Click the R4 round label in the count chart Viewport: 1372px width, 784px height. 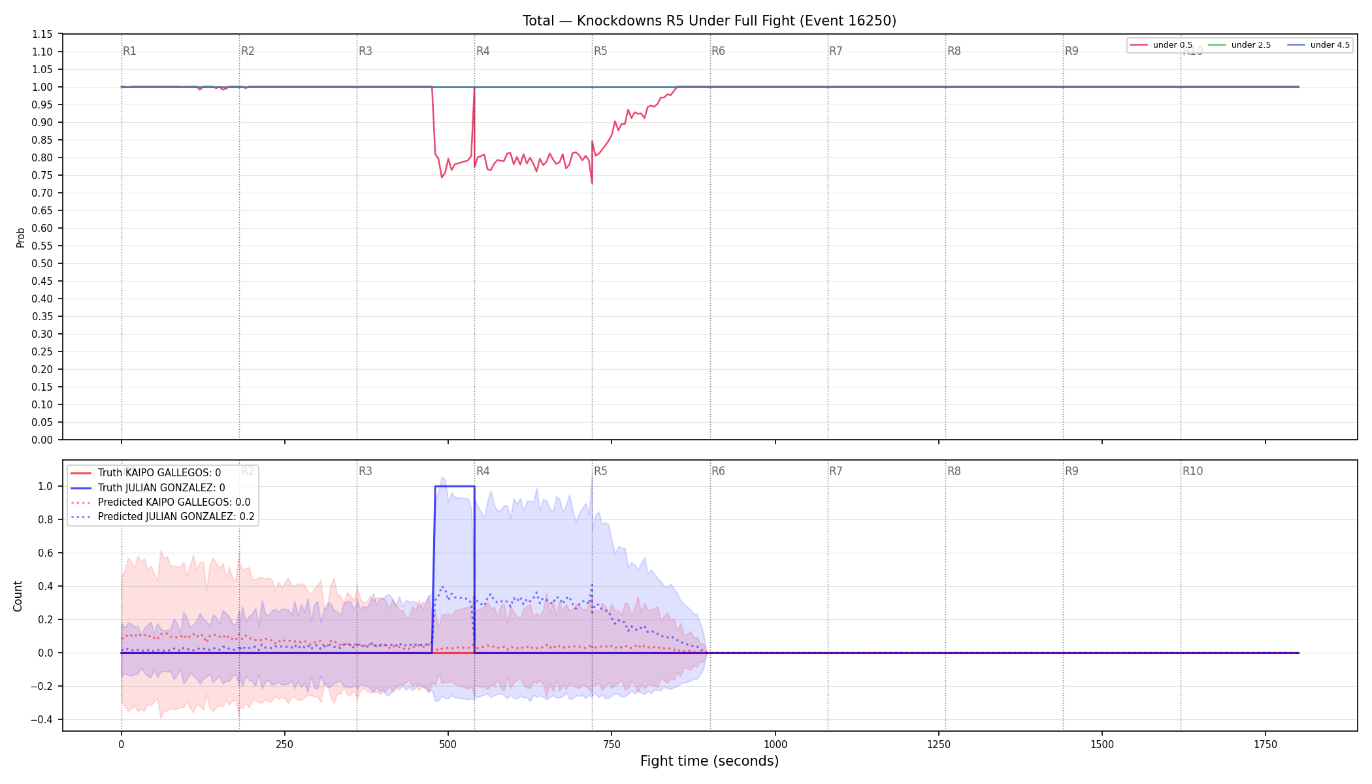pyautogui.click(x=483, y=471)
